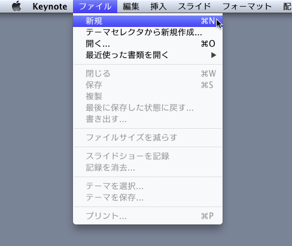The height and width of the screenshot is (246, 292).
Task: Choose 新規 from the file menu
Action: click(148, 21)
